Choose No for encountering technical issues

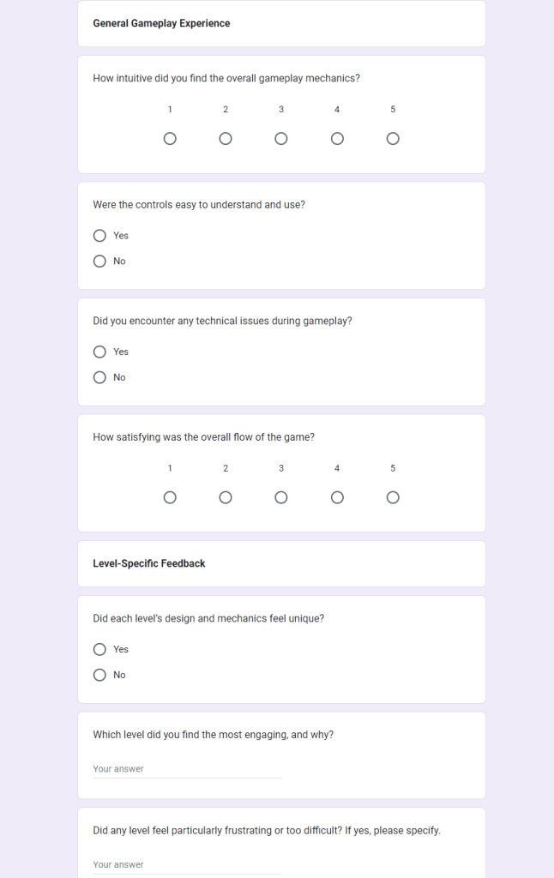(99, 377)
